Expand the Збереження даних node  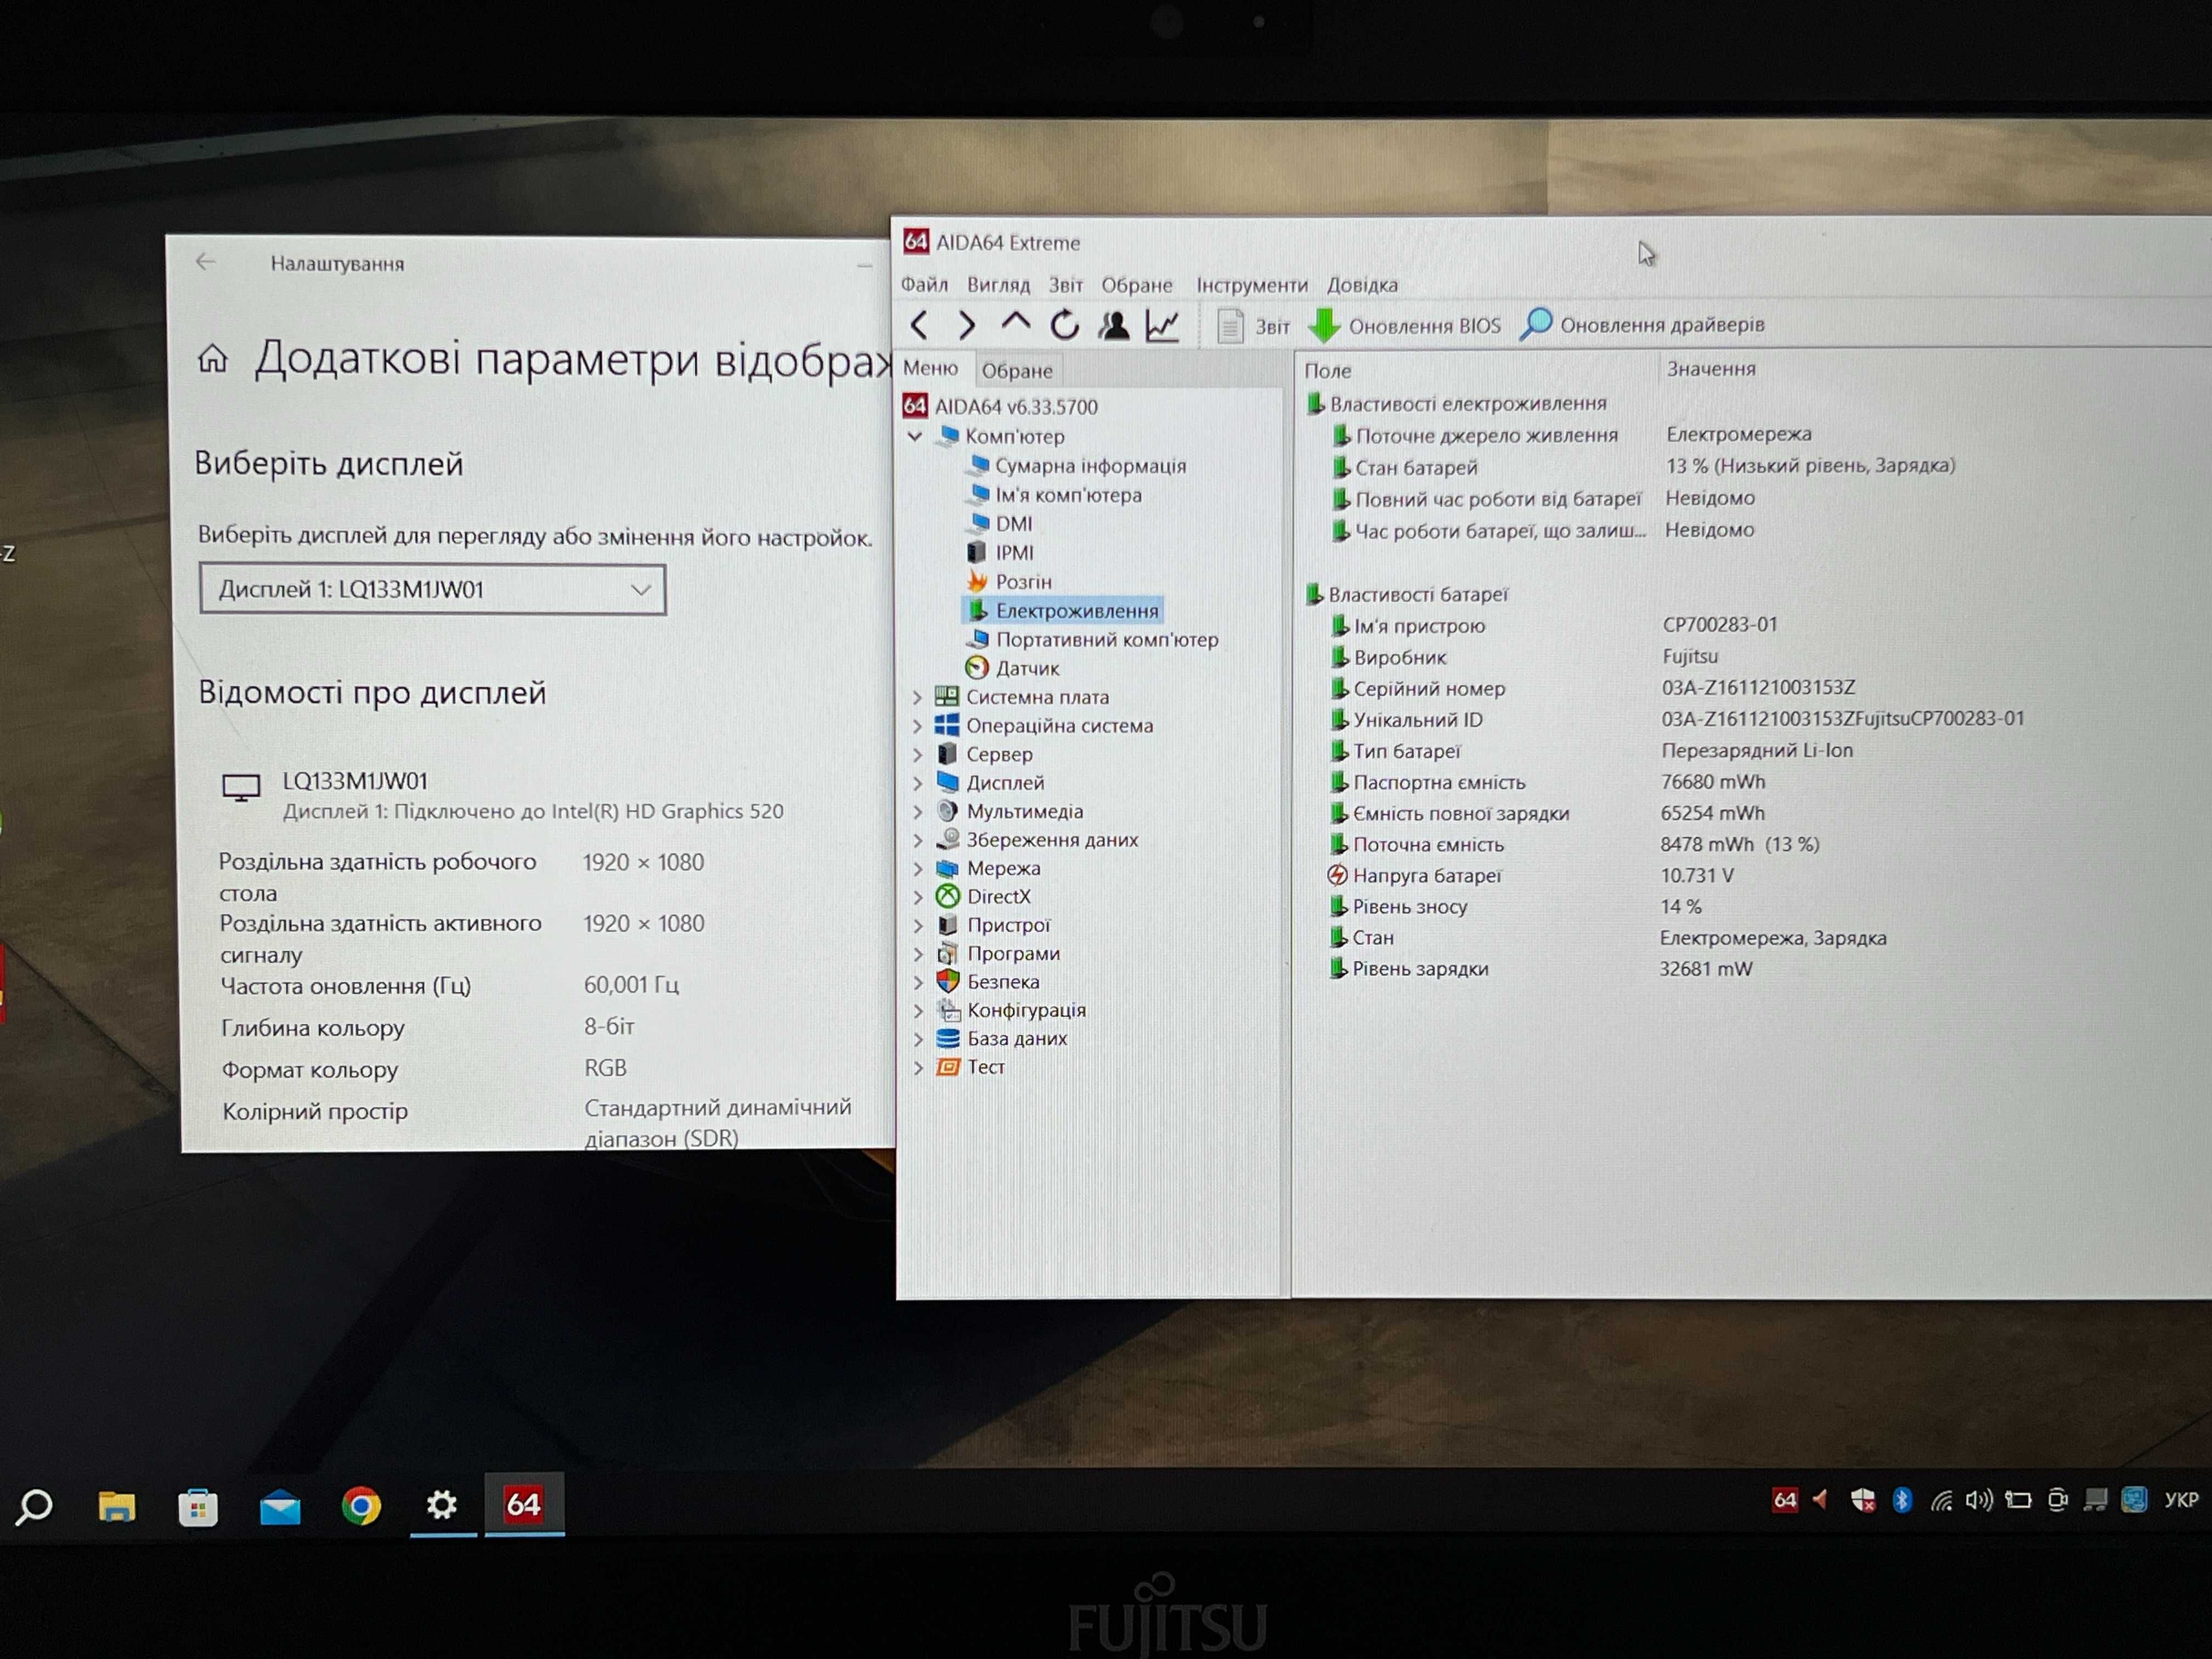(x=917, y=840)
